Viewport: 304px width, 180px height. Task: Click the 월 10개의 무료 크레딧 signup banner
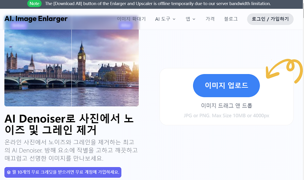point(63,172)
